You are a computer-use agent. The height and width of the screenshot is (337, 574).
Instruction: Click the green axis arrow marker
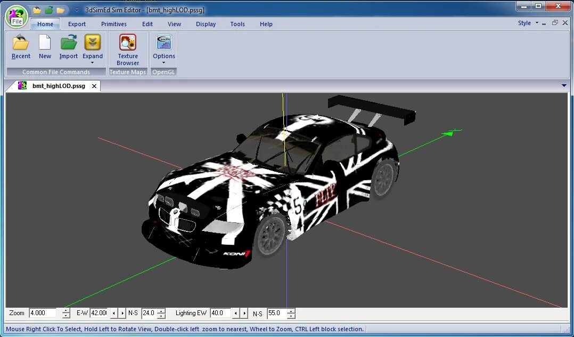tap(448, 133)
